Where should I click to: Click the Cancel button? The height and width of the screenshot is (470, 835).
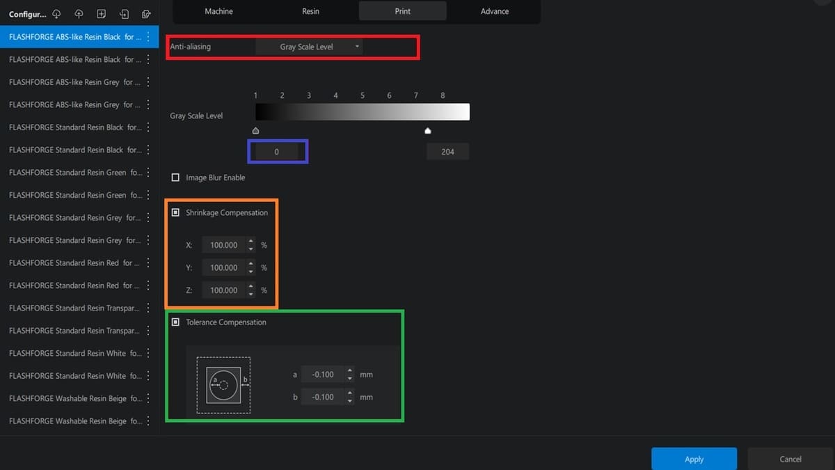(790, 459)
